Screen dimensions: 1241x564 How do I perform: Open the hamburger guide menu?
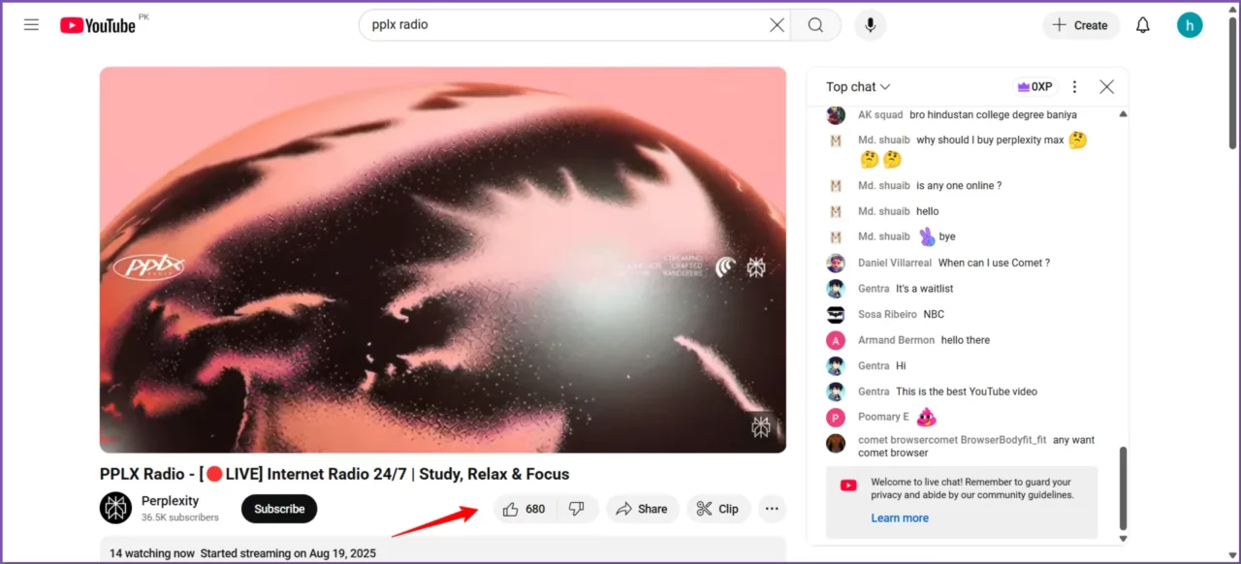pos(31,25)
